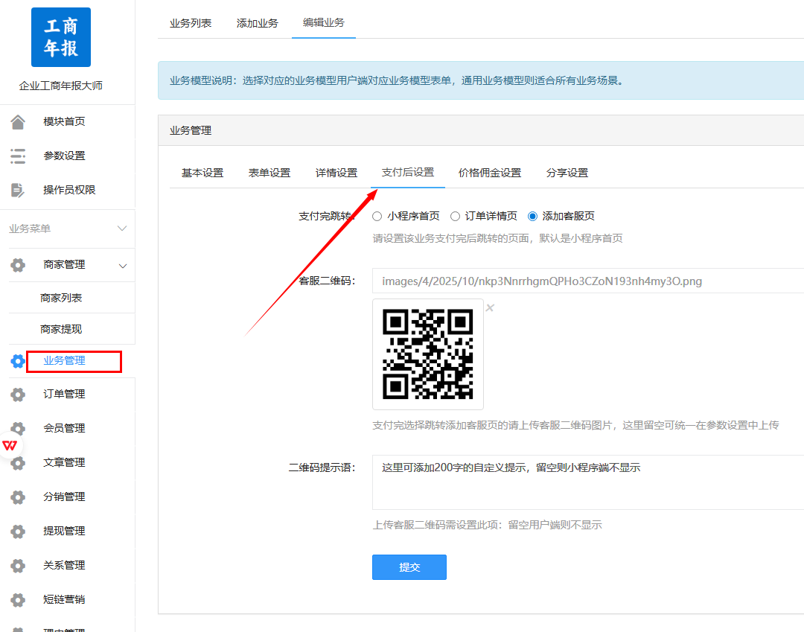804x632 pixels.
Task: Click blue gear icon beside 业务管理
Action: point(18,361)
